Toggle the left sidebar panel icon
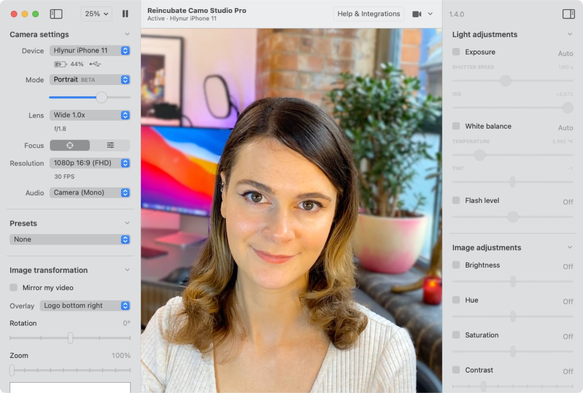583x393 pixels. [x=56, y=14]
